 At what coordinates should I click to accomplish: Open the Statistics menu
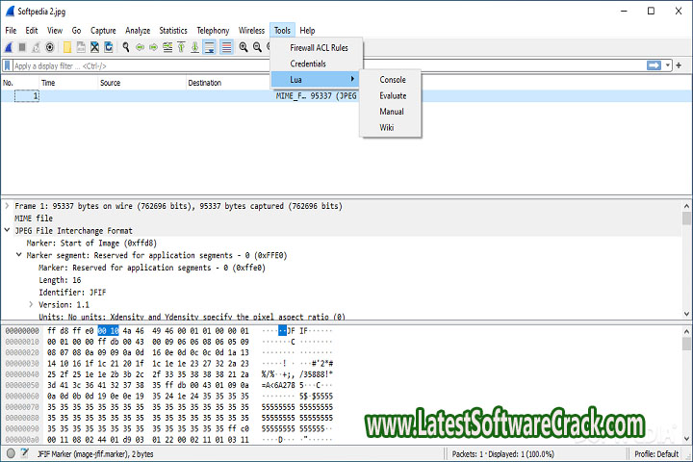[x=173, y=31]
